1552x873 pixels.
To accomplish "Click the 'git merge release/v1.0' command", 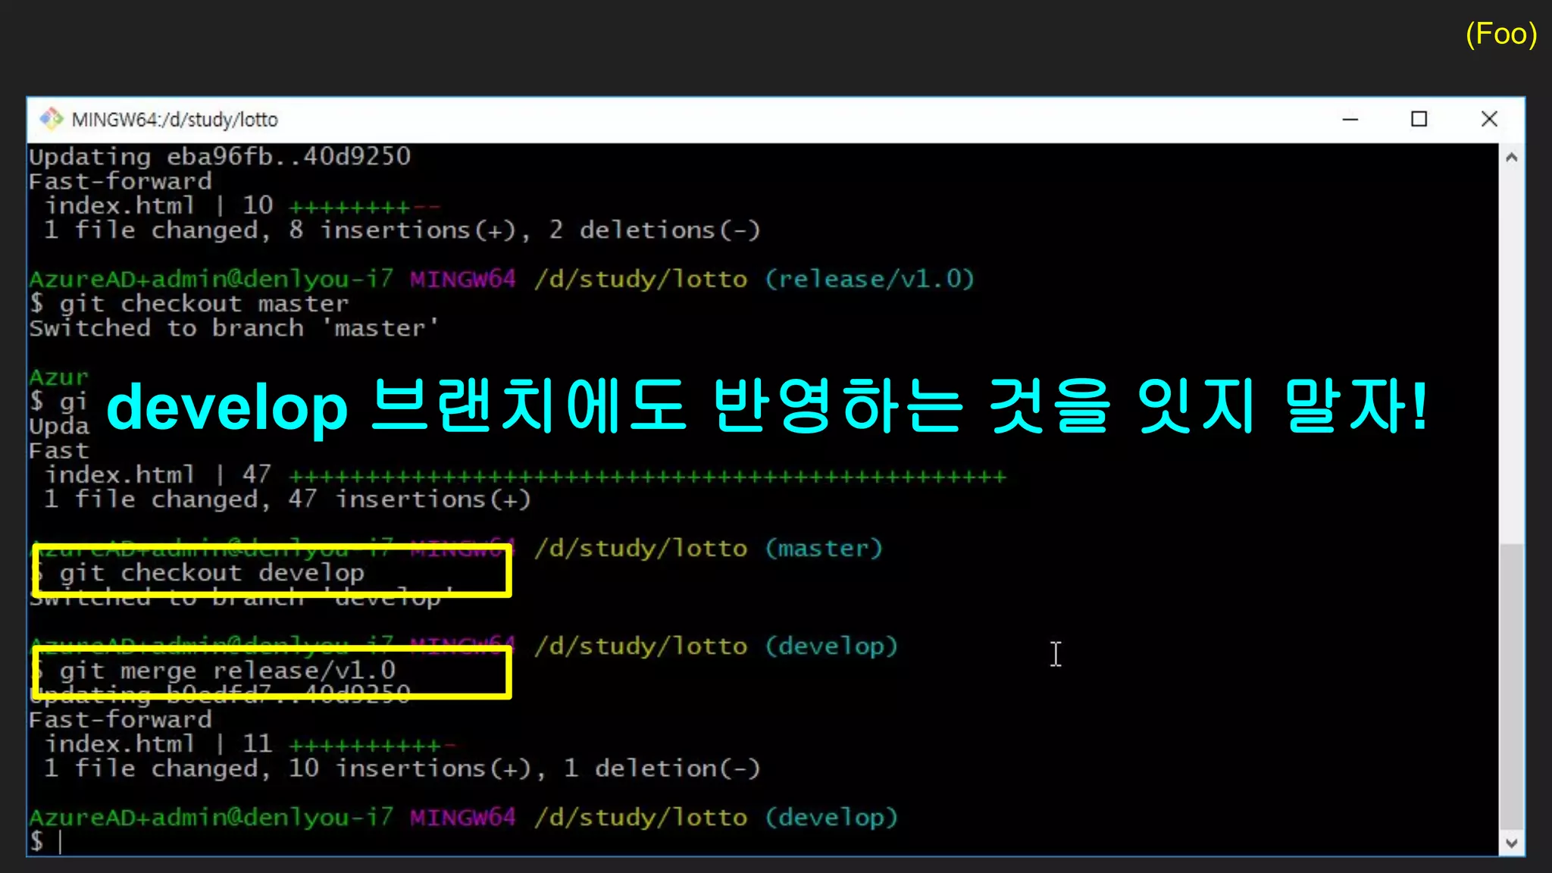I will coord(227,671).
